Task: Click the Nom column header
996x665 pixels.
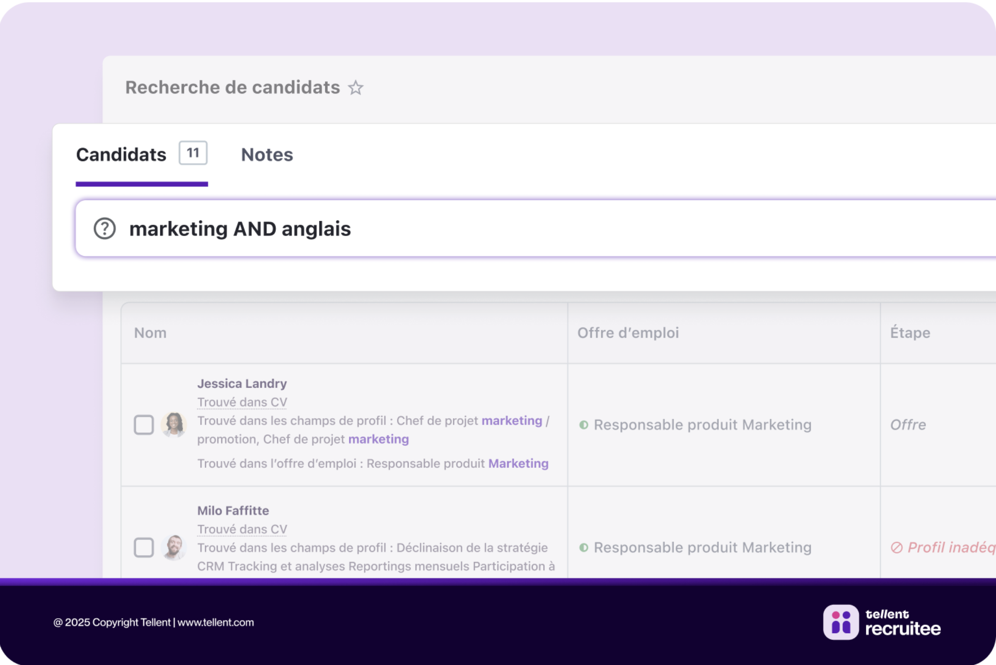Action: (150, 333)
